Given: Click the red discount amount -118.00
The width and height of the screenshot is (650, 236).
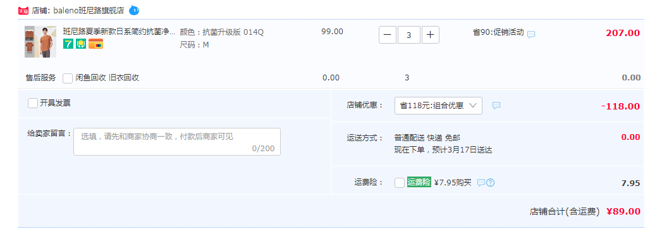Looking at the screenshot, I should tap(620, 106).
